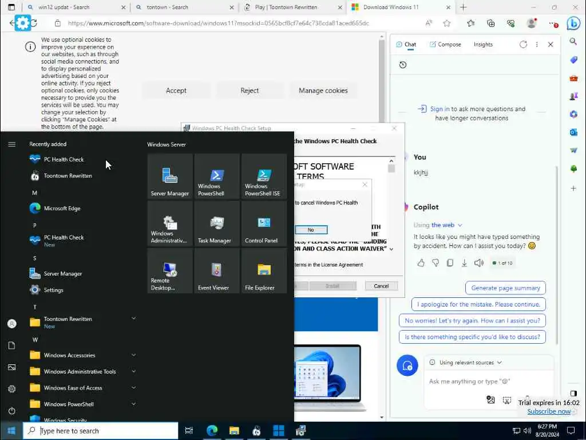Switch to tontown Search tab

pyautogui.click(x=185, y=7)
